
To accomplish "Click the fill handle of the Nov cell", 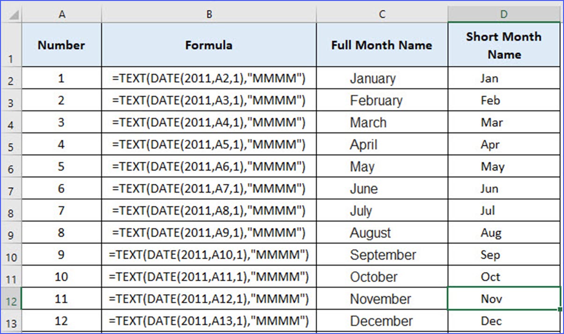I will pyautogui.click(x=560, y=309).
